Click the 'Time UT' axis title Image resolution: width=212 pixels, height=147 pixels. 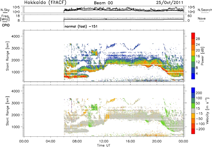(104, 145)
